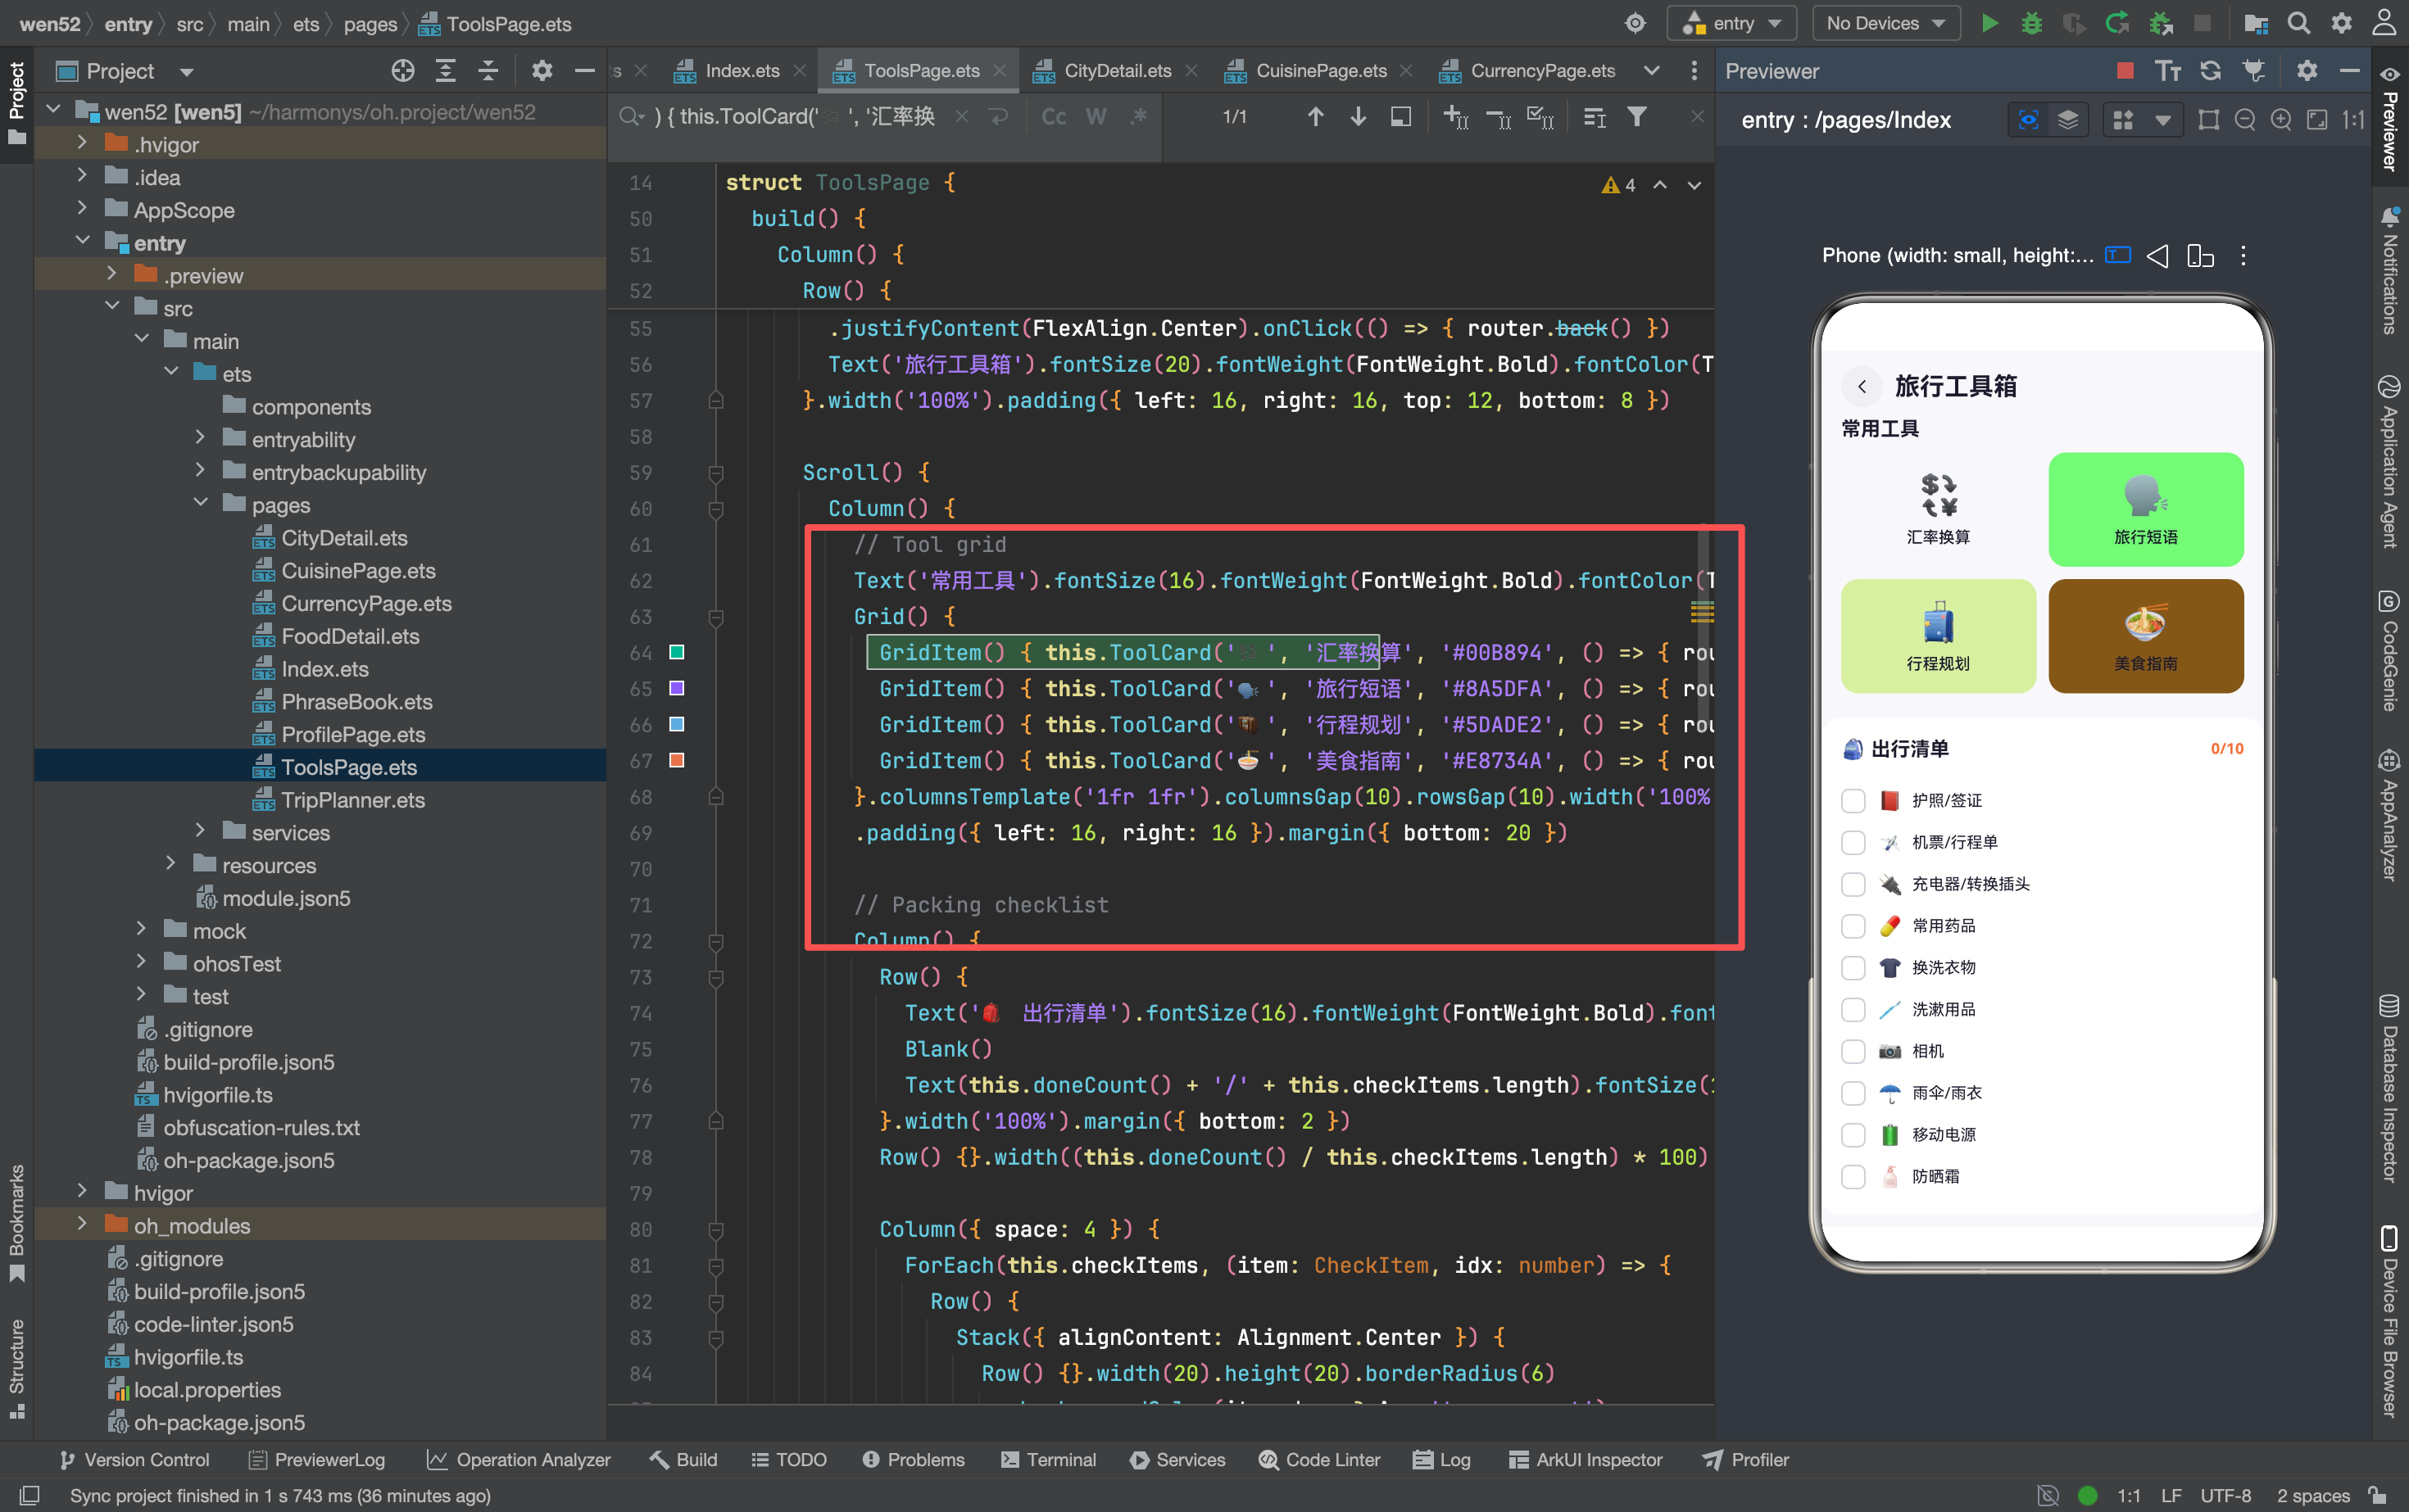
Task: Click the #E8734A orange gutter swatch
Action: pyautogui.click(x=676, y=760)
